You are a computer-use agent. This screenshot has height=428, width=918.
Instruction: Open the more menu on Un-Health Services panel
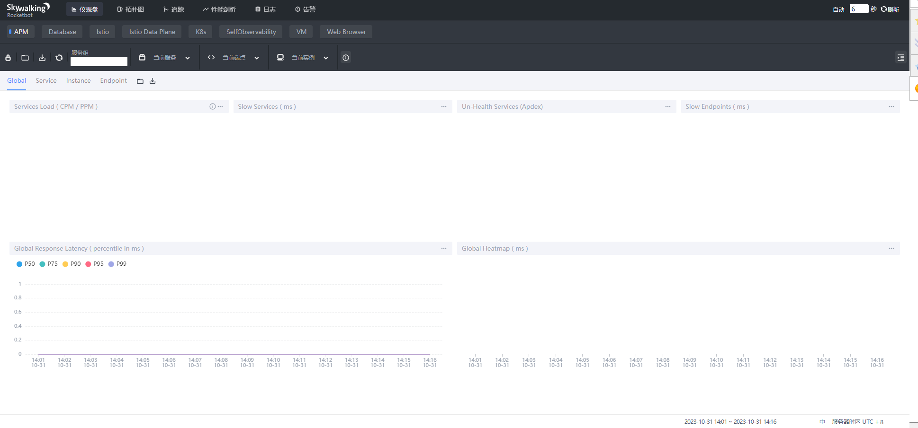[x=668, y=106]
